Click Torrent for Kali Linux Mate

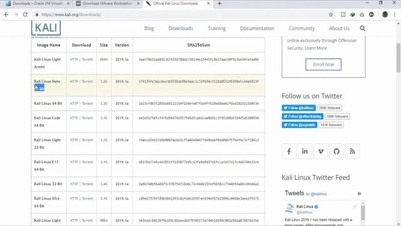tap(88, 82)
